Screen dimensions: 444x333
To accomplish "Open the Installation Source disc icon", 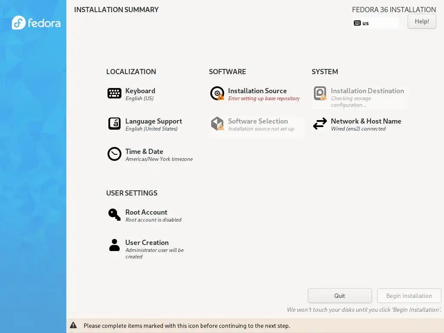I will (x=217, y=93).
